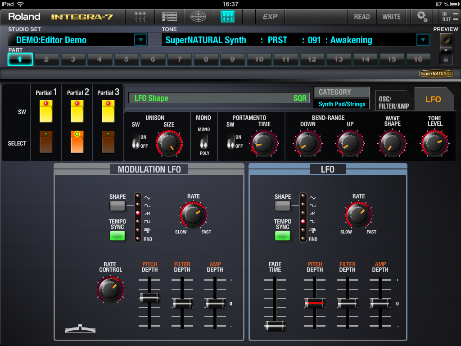Toggle LFO panel Tempo Sync

click(x=283, y=236)
